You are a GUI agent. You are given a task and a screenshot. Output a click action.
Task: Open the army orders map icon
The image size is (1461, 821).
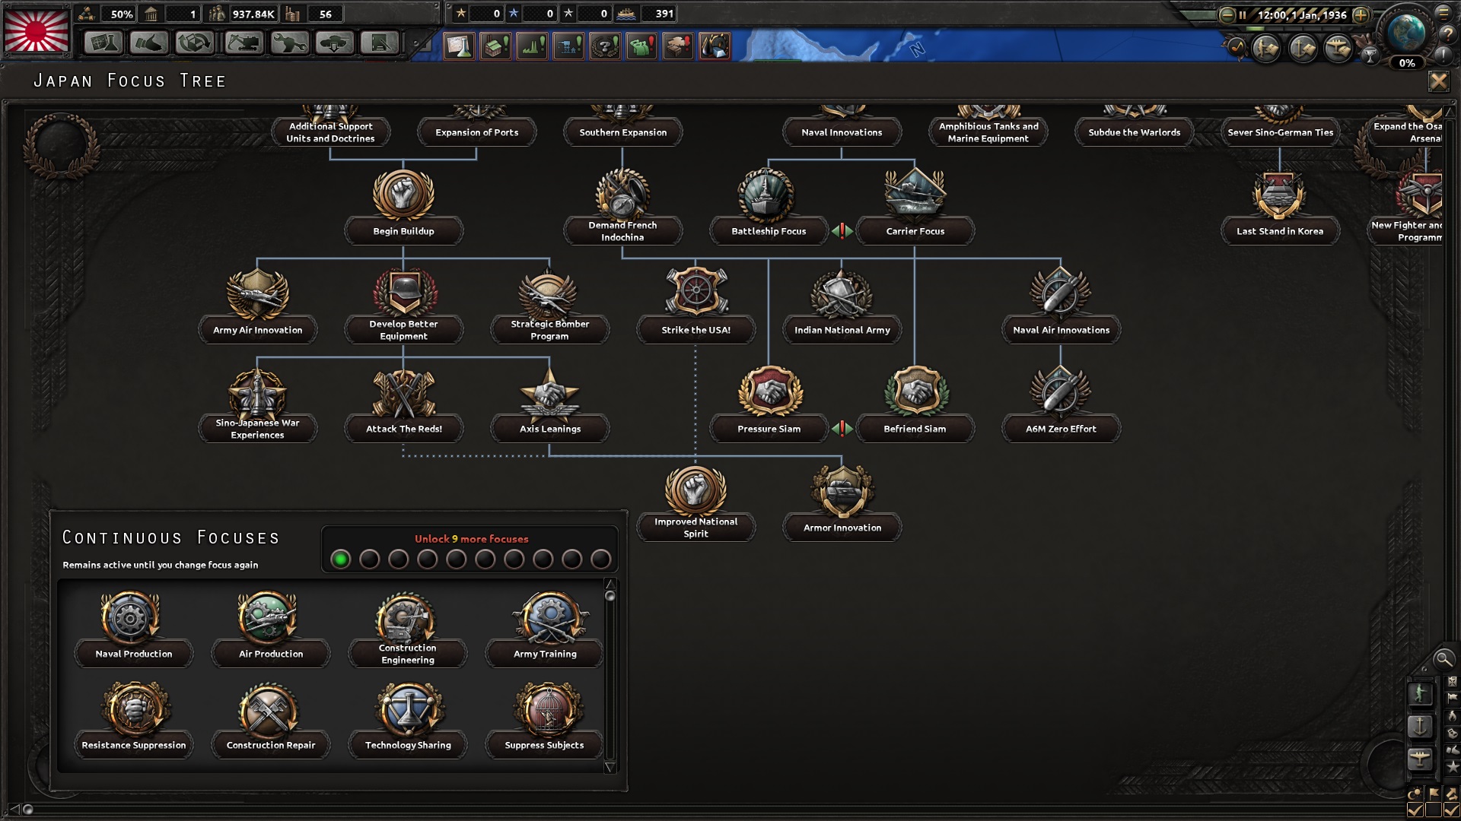(x=1267, y=49)
